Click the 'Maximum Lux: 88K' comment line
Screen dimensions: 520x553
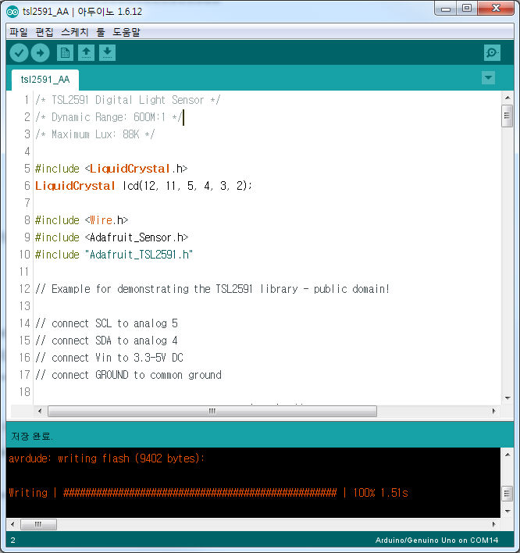coord(94,134)
